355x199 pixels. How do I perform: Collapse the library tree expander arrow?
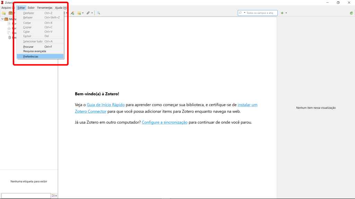[x=2, y=19]
